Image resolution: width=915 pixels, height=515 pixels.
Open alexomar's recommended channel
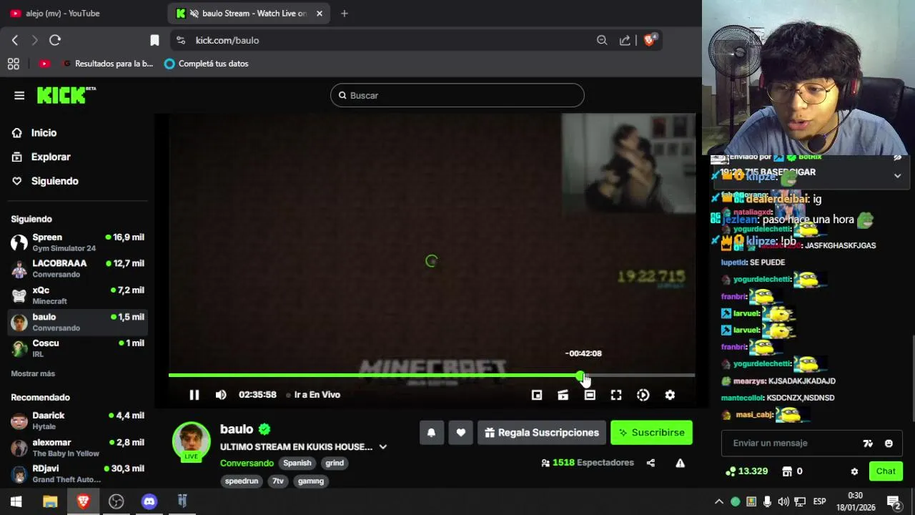(77, 448)
